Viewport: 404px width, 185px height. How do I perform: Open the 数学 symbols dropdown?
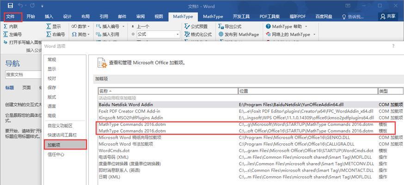pos(80,26)
